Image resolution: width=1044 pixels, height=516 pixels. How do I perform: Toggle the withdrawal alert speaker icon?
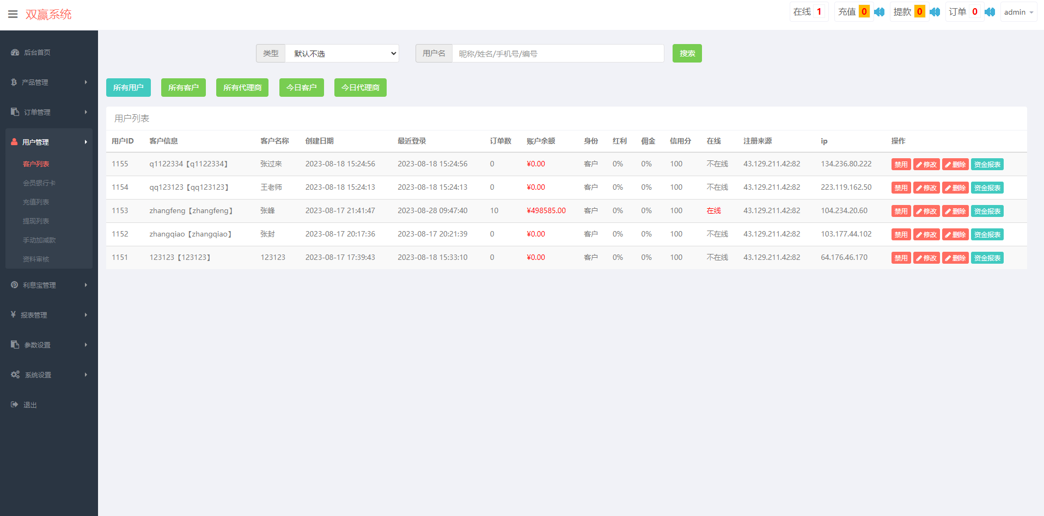click(935, 12)
